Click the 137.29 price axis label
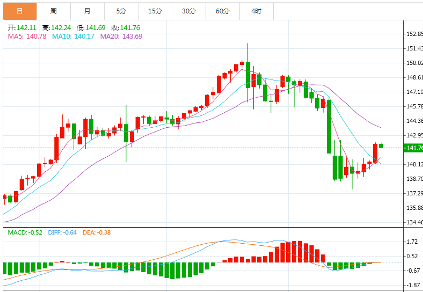 coord(414,193)
